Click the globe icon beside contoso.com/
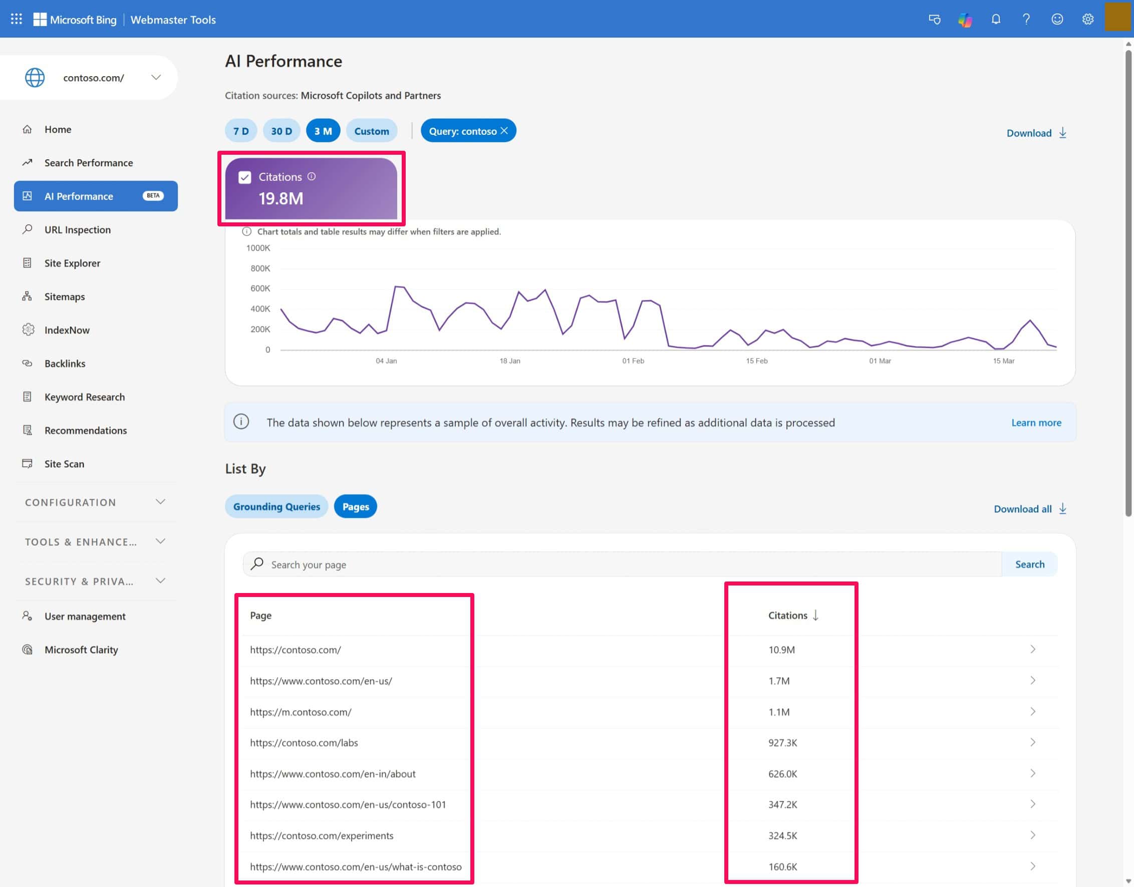Image resolution: width=1134 pixels, height=887 pixels. 35,78
